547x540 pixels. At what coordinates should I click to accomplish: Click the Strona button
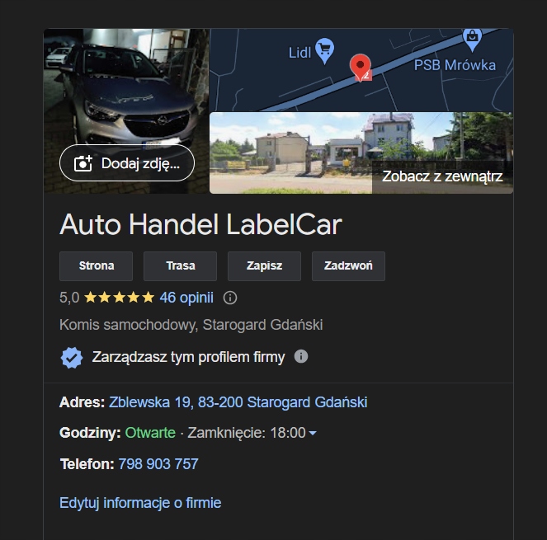[x=97, y=266]
